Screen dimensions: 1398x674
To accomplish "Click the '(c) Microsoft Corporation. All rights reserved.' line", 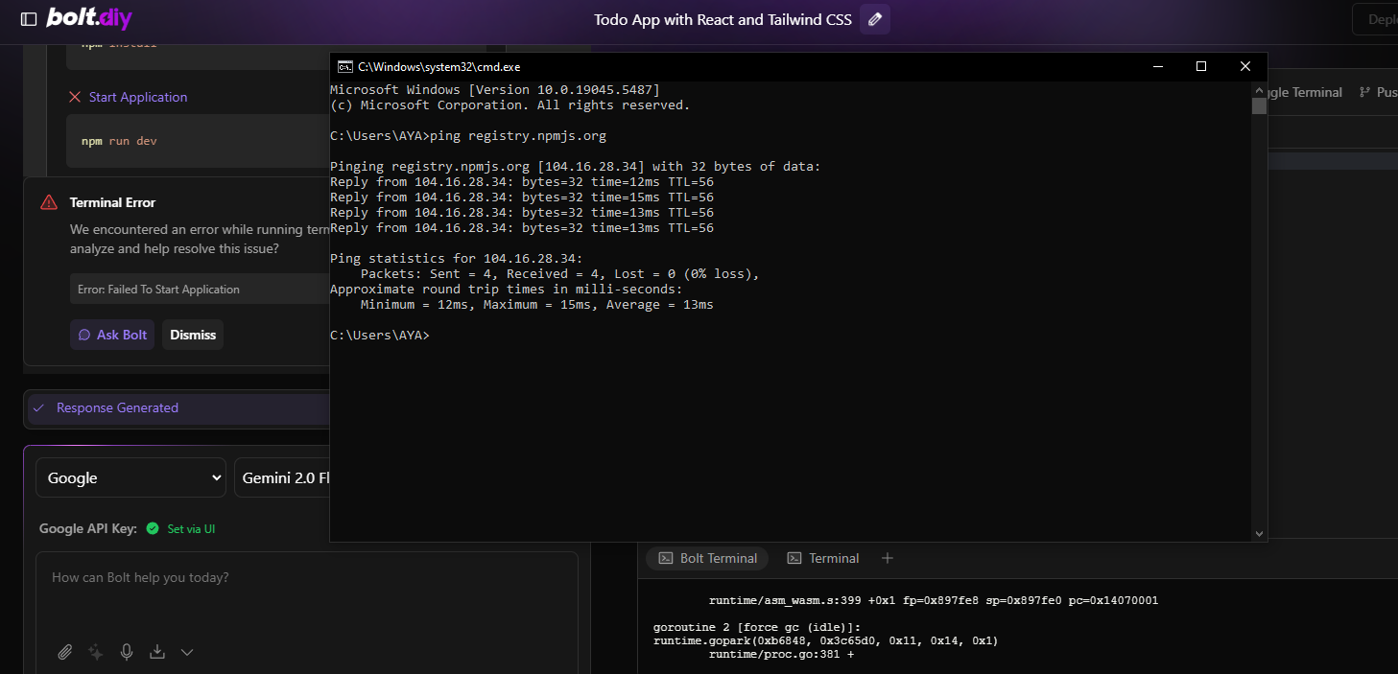I will pos(510,105).
